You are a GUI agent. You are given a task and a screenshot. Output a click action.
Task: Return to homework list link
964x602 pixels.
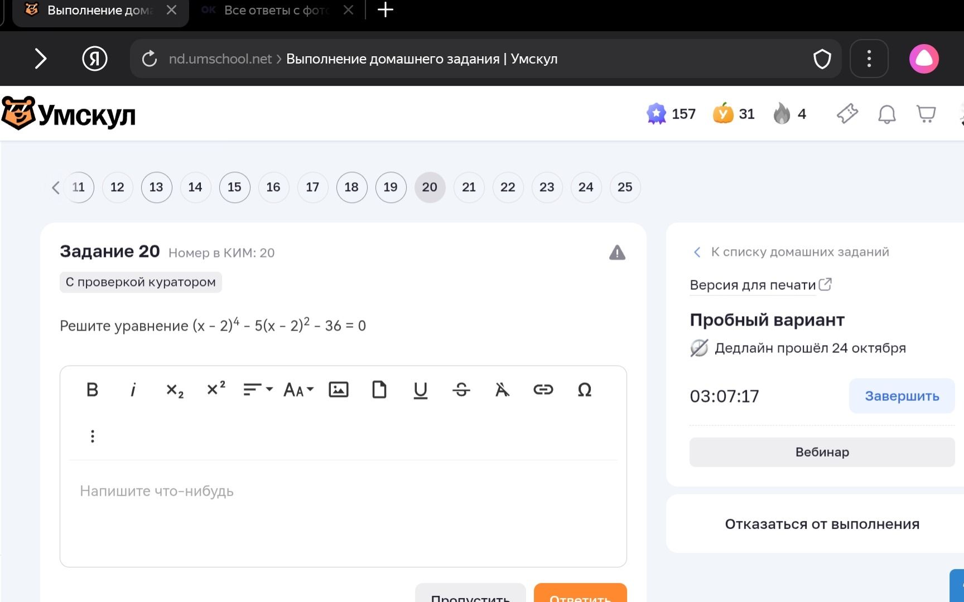click(x=791, y=252)
